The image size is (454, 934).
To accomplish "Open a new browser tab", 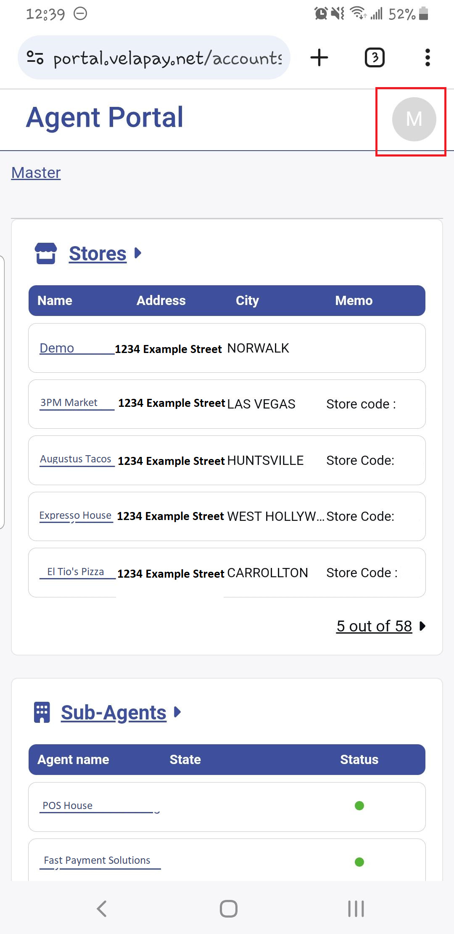I will click(319, 58).
